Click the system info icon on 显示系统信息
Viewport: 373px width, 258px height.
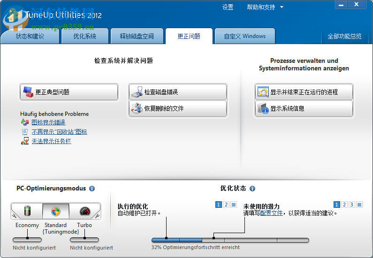coord(263,108)
